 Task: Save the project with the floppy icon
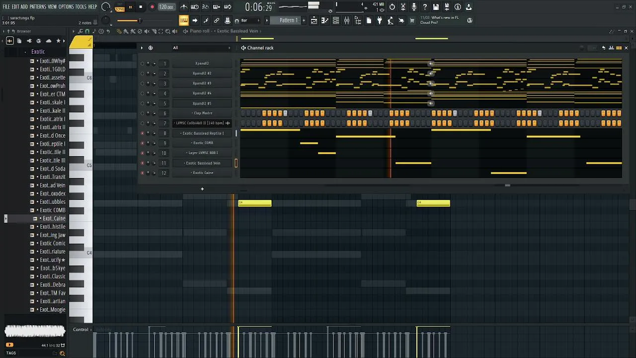click(x=436, y=7)
